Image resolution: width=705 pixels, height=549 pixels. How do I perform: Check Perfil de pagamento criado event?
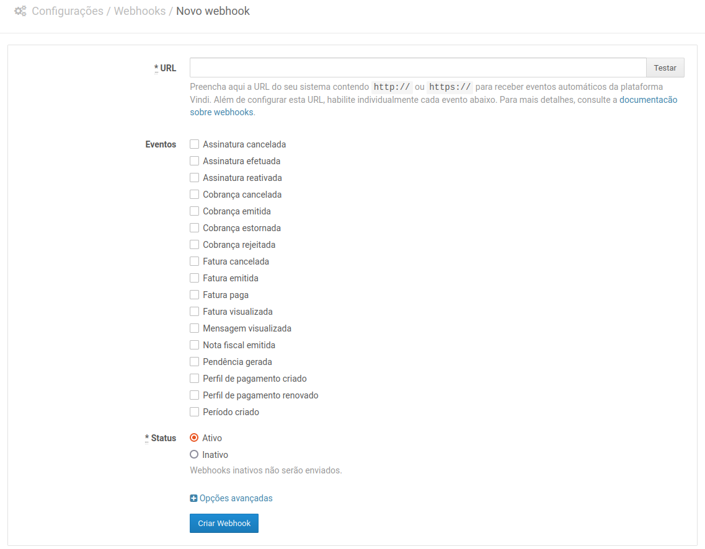coord(194,378)
